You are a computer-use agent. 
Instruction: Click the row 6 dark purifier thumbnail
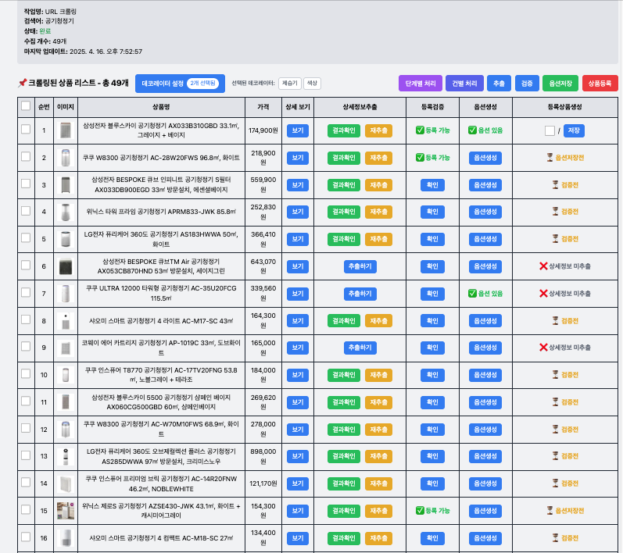[x=66, y=266]
